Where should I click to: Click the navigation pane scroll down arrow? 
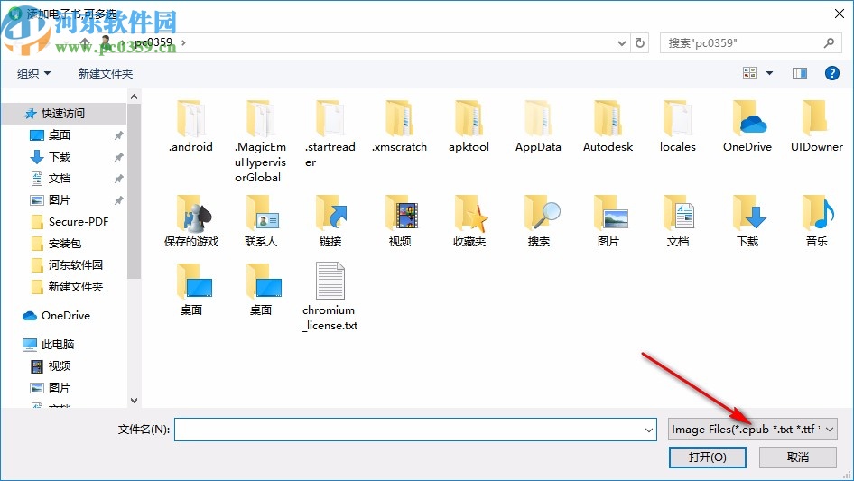pos(134,401)
